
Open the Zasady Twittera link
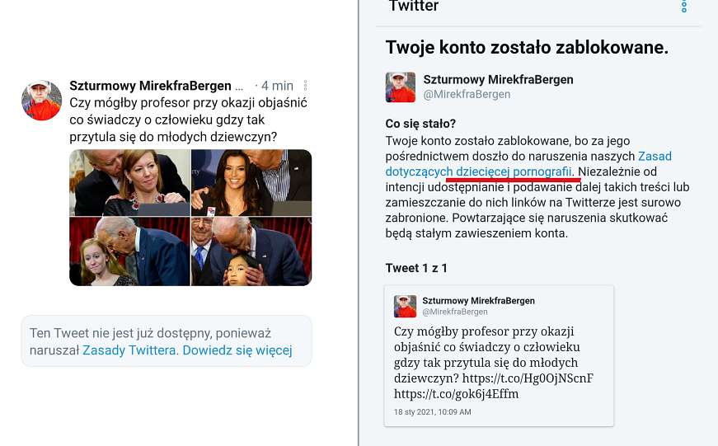(129, 350)
